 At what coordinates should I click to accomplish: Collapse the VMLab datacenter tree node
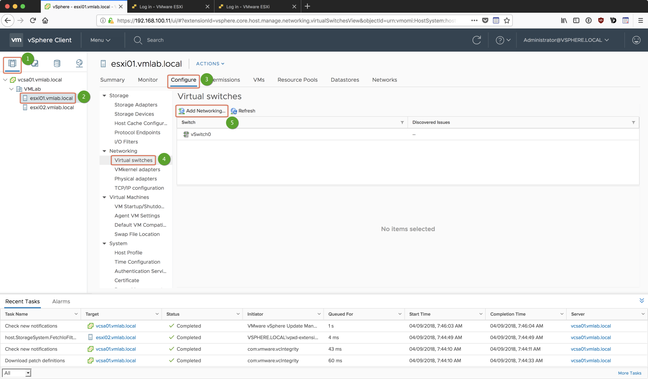click(12, 89)
